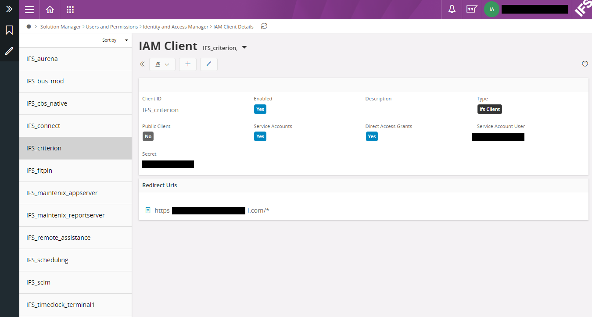Go to the home page icon
592x317 pixels.
tap(50, 10)
